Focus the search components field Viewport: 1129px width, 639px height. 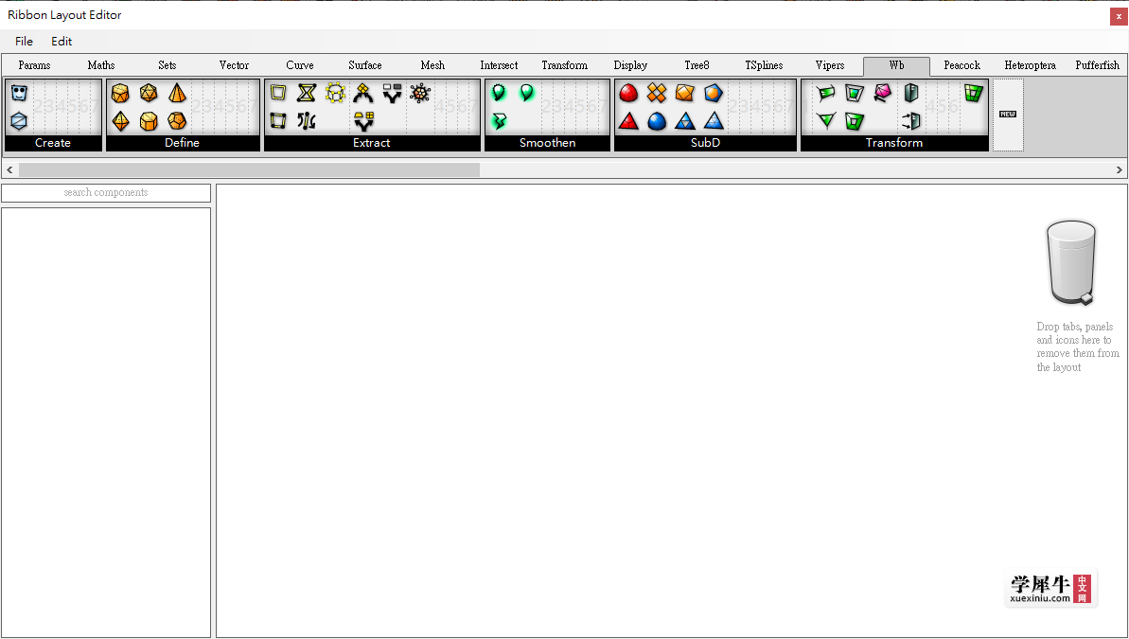(106, 193)
